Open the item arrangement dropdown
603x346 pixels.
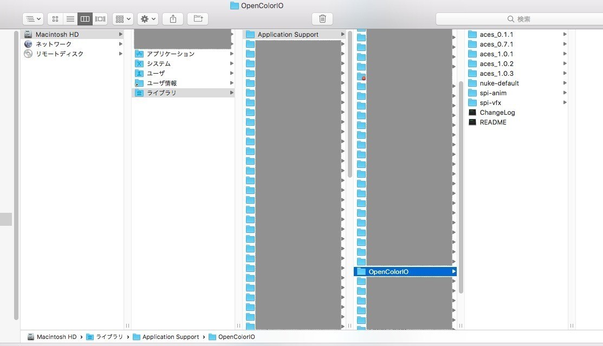click(123, 19)
